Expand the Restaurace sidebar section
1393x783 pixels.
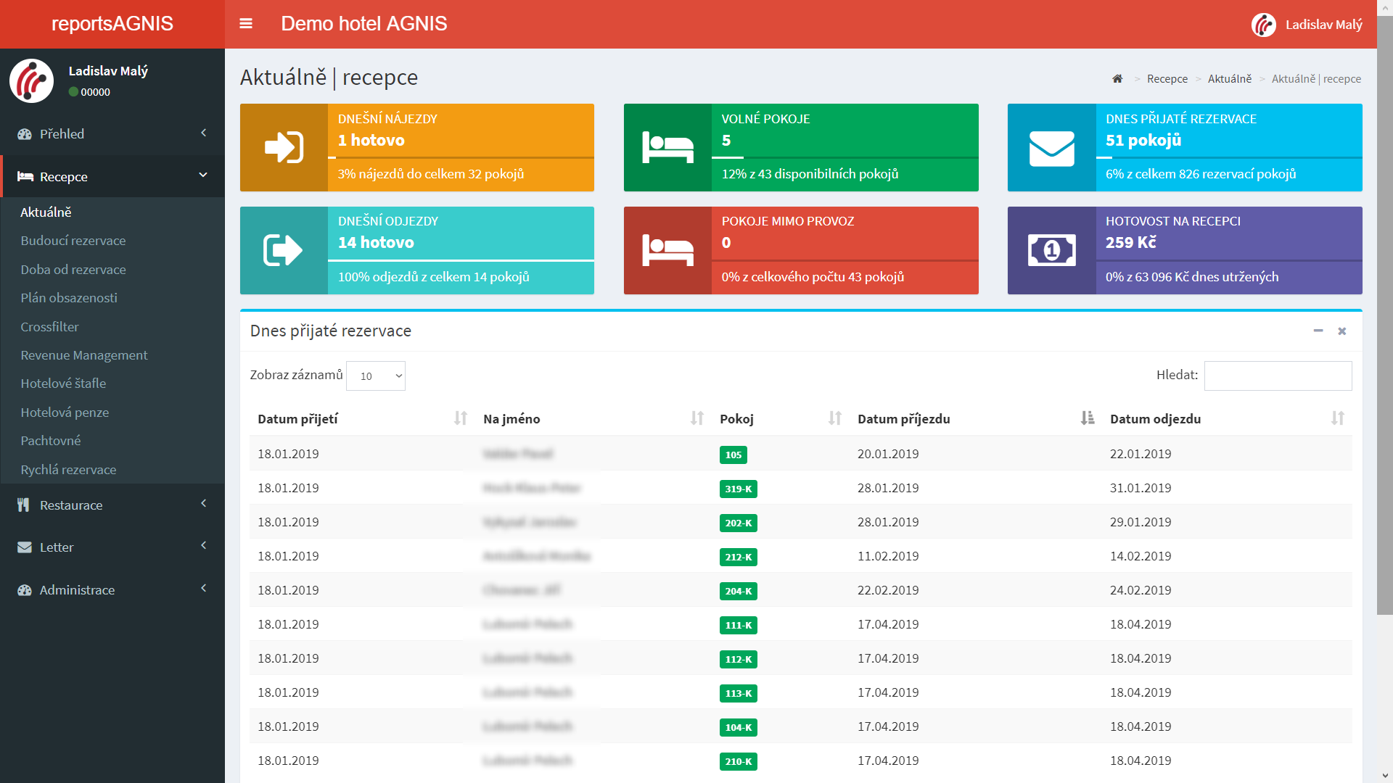pyautogui.click(x=112, y=505)
